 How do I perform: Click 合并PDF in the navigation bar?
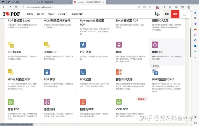tap(30, 14)
